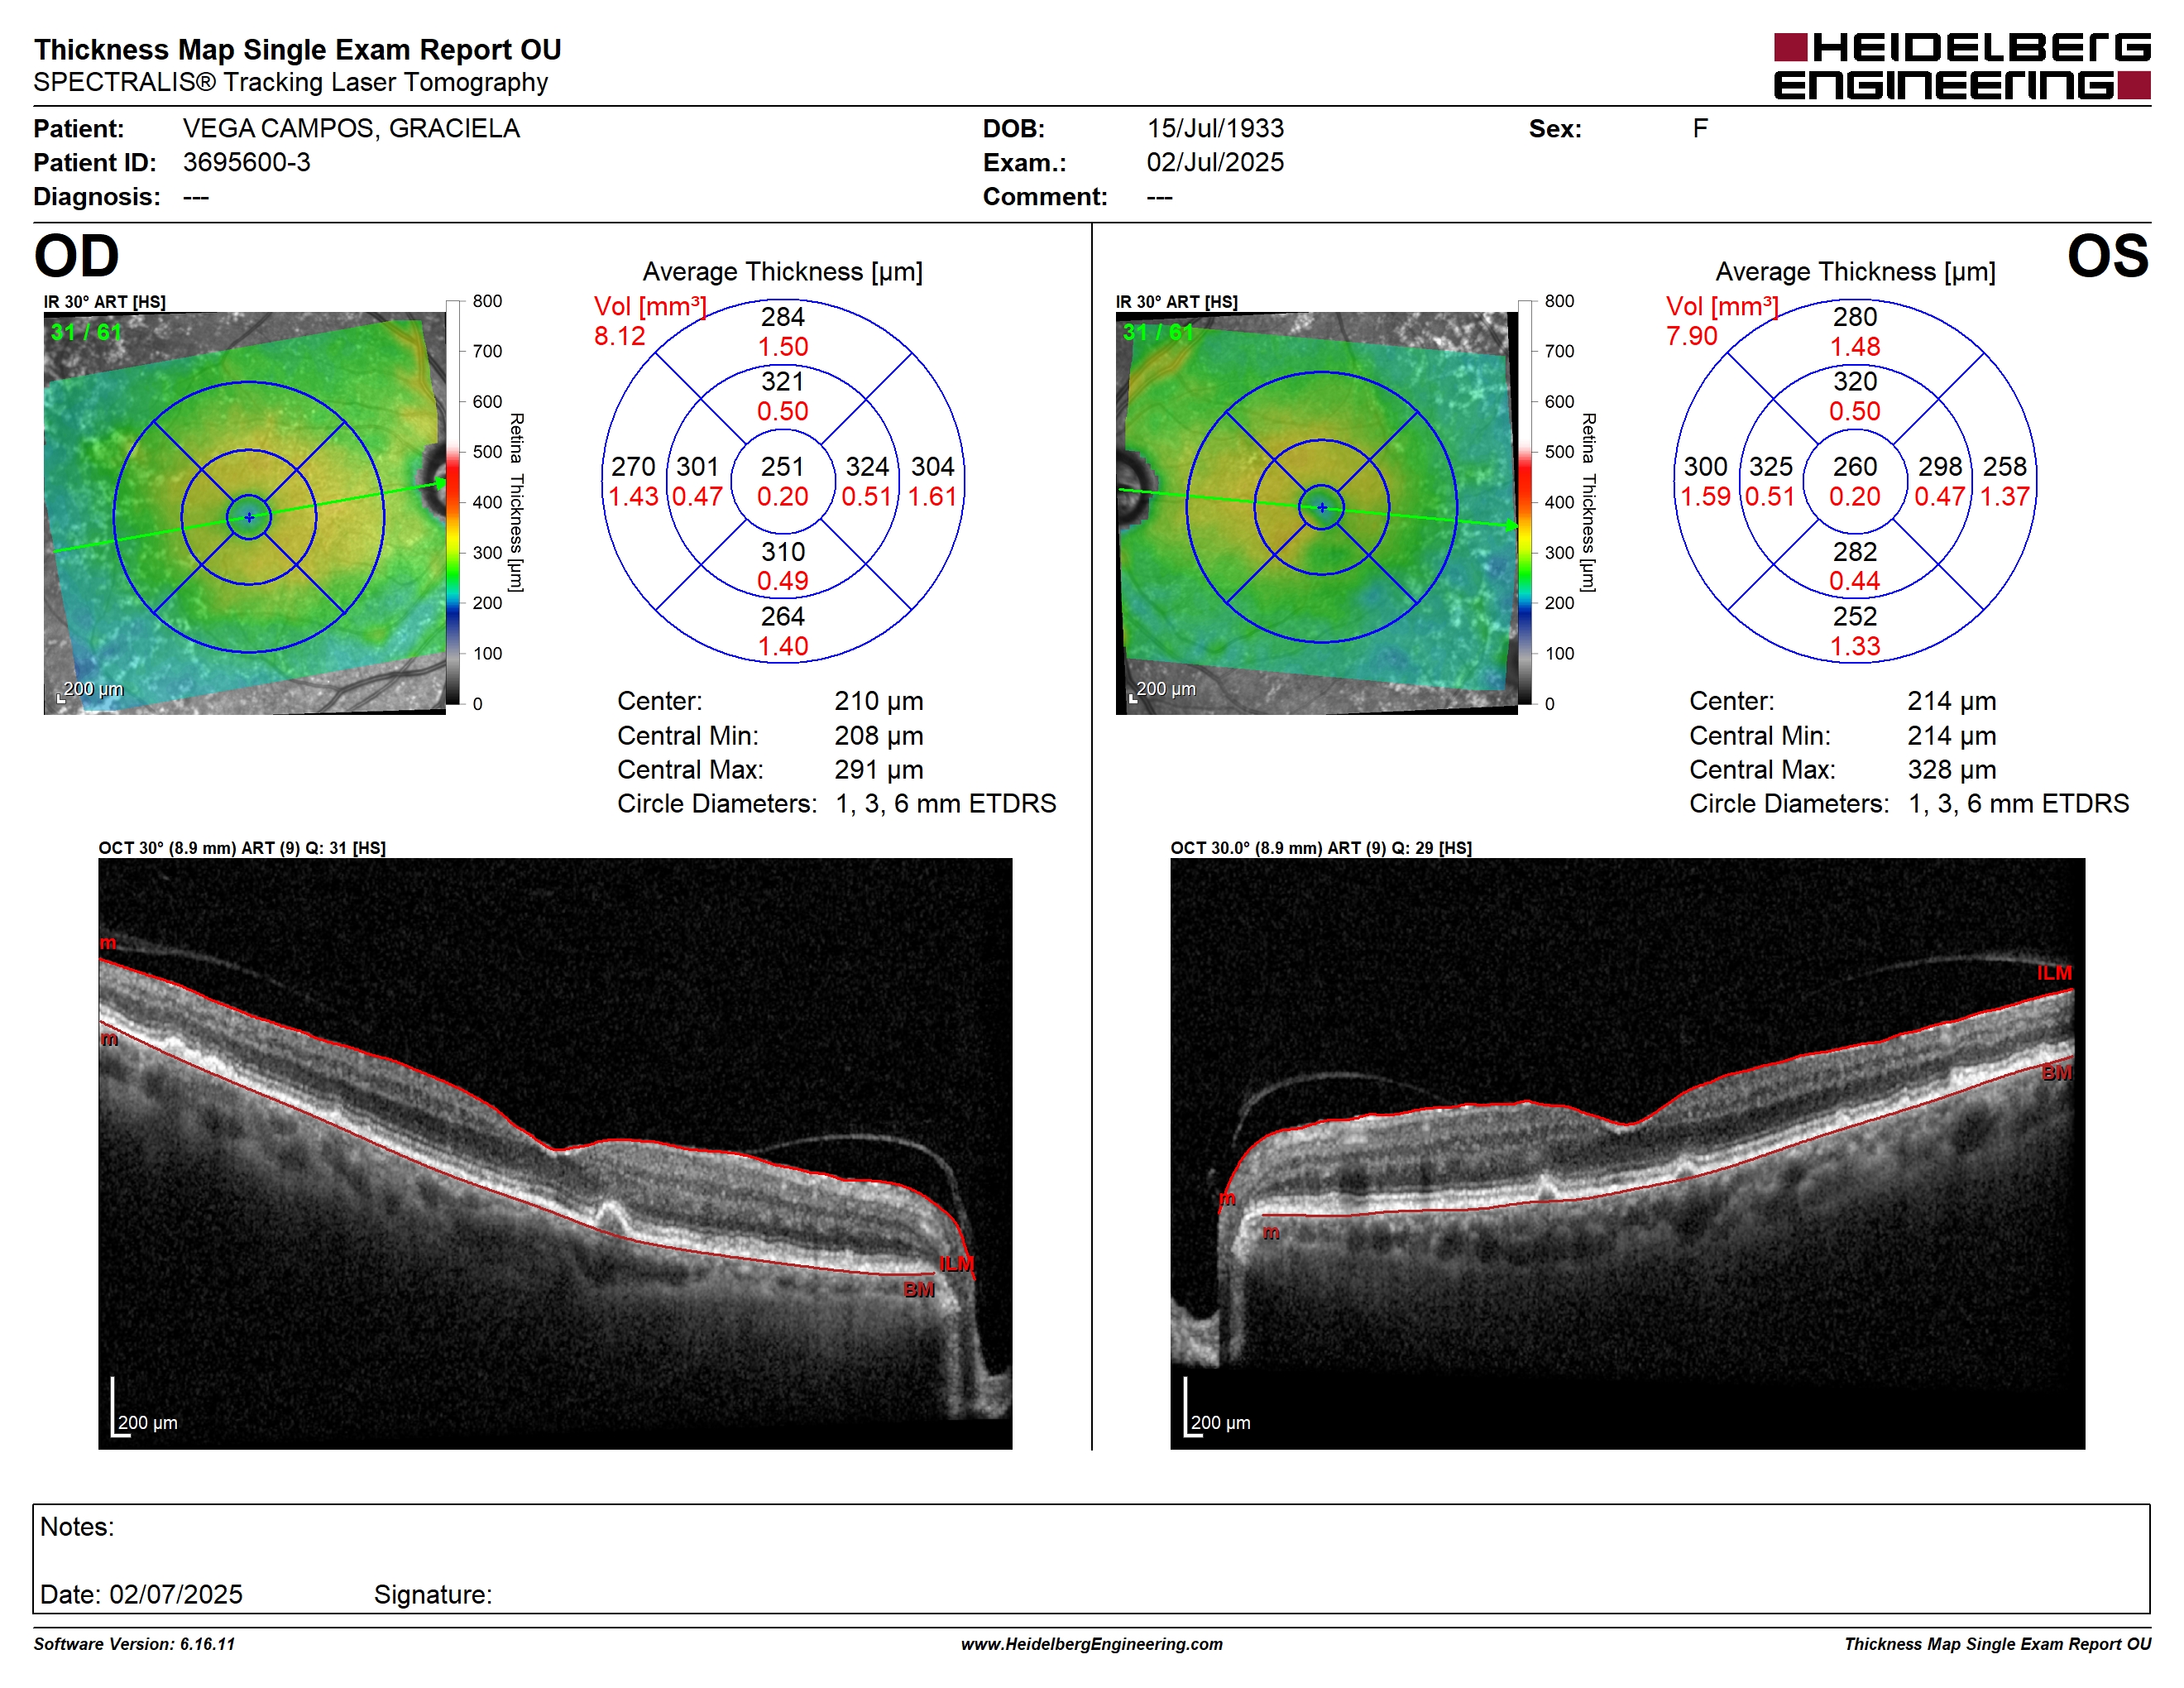Screen dimensions: 2184x1688
Task: Click OD outer right thickness 304
Action: point(932,467)
